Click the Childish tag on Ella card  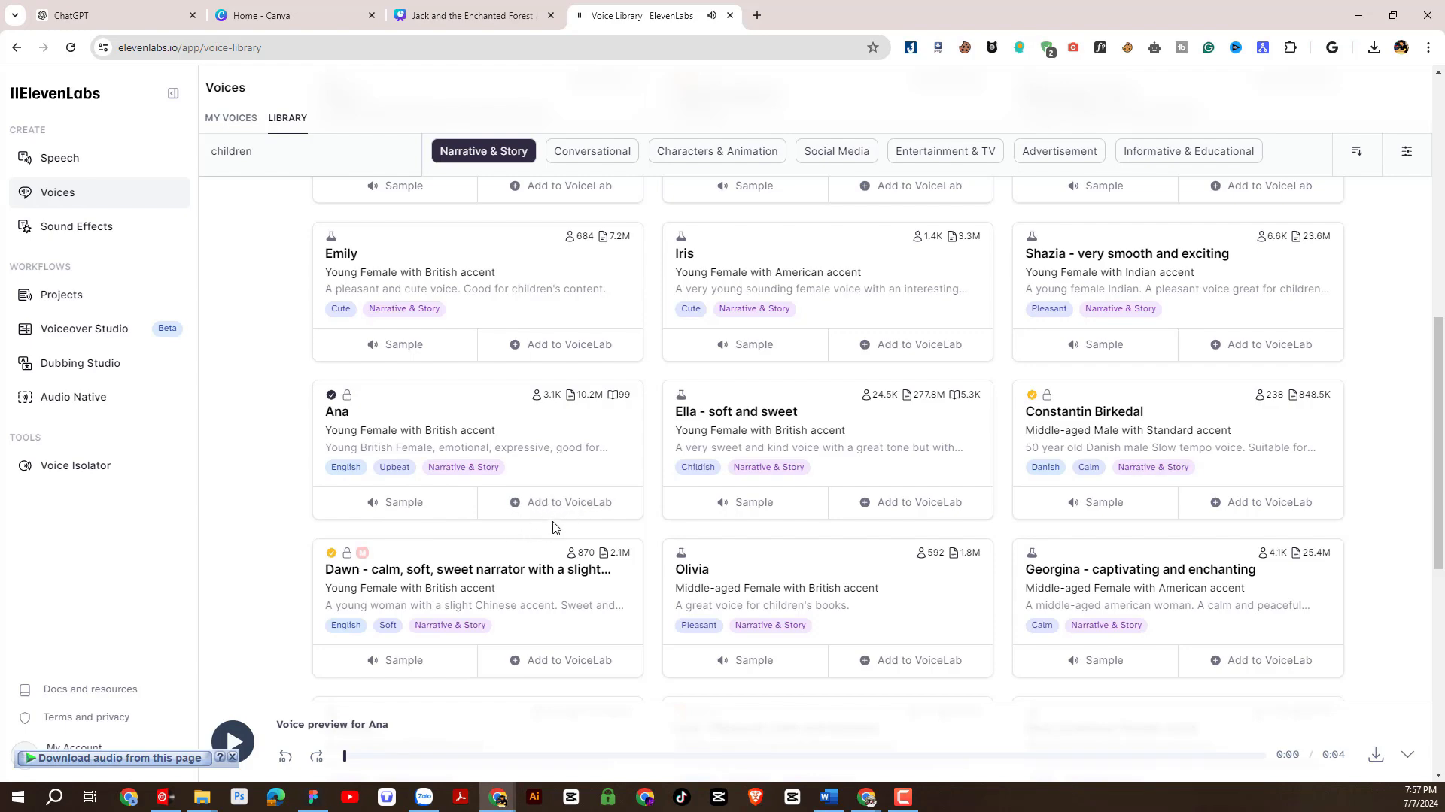698,467
